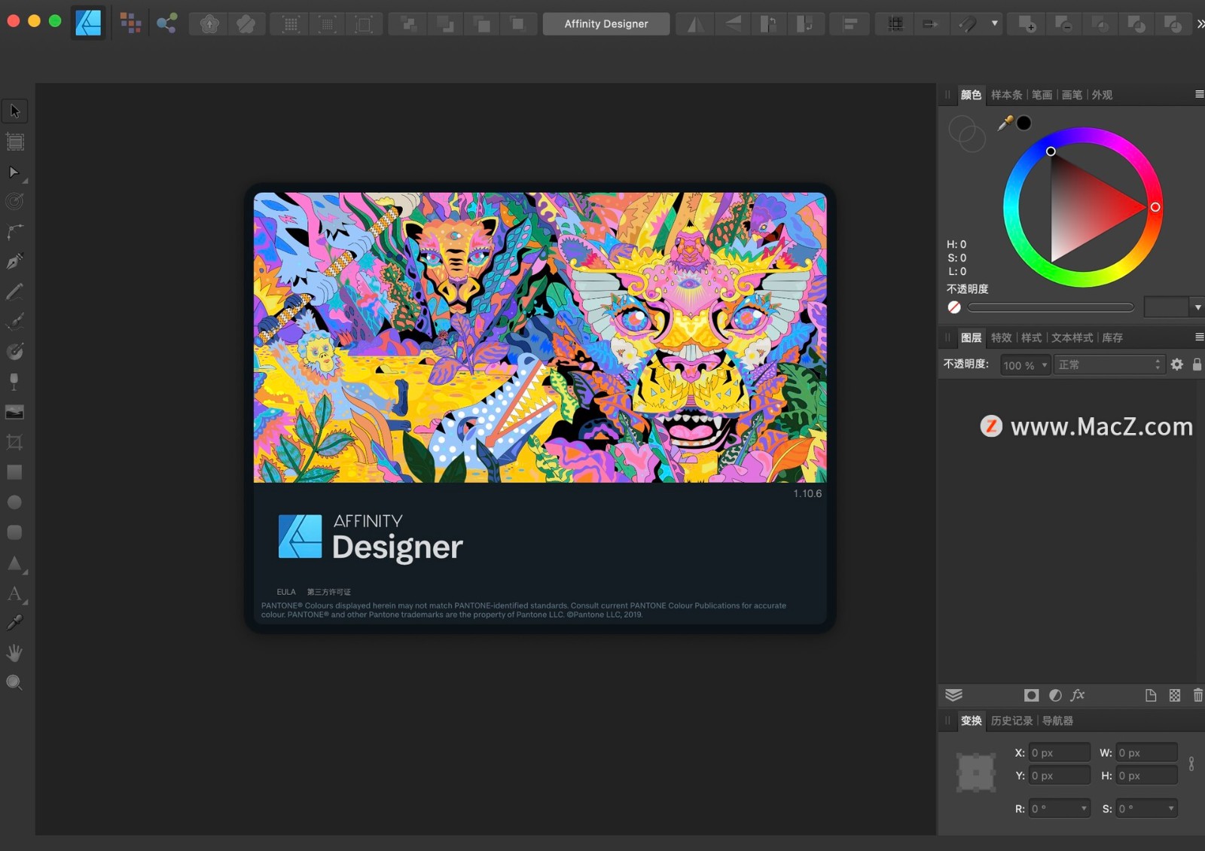This screenshot has height=851, width=1205.
Task: Click the Subtract boolean operation icon
Action: 1063,24
